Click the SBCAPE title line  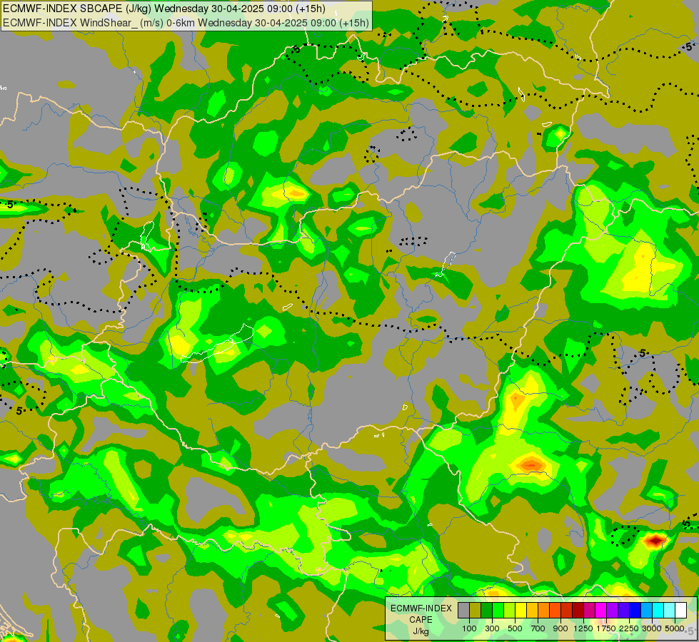coord(164,9)
